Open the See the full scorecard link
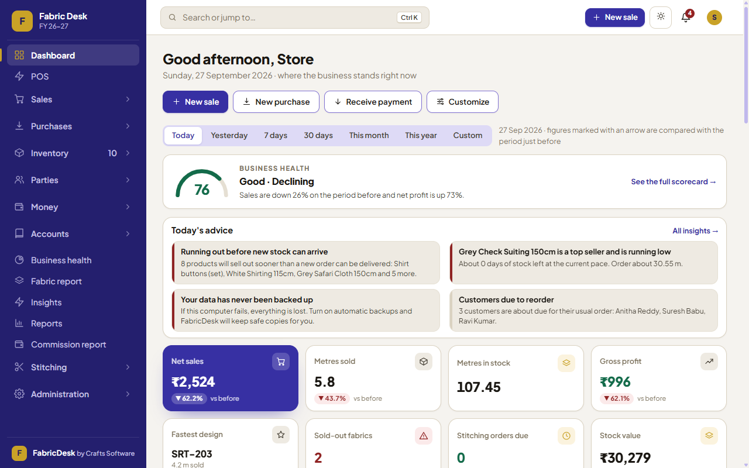 coord(674,182)
